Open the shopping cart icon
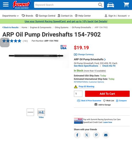This screenshot has width=132, height=147. tap(126, 5)
